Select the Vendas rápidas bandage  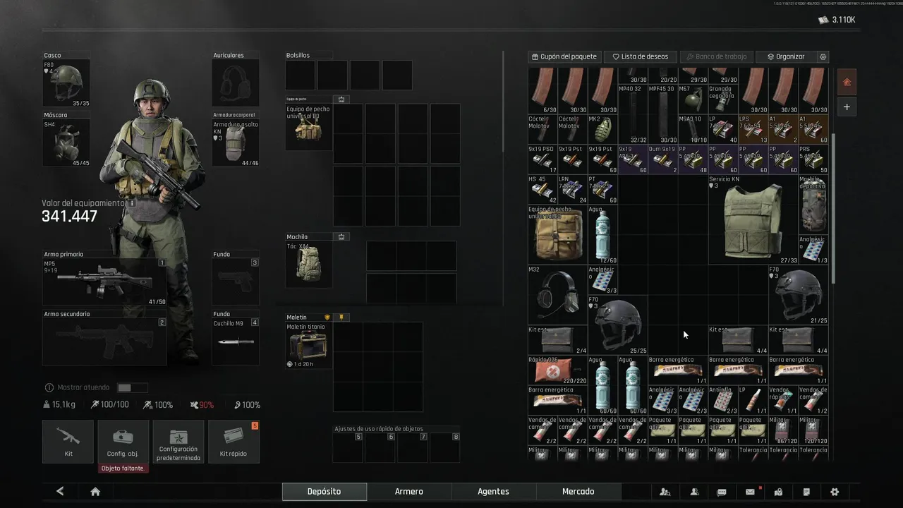tap(783, 400)
